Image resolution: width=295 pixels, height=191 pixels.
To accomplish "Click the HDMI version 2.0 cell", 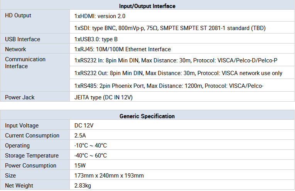I will tap(100, 16).
